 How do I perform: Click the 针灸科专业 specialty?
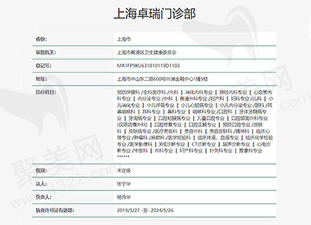tap(221, 150)
